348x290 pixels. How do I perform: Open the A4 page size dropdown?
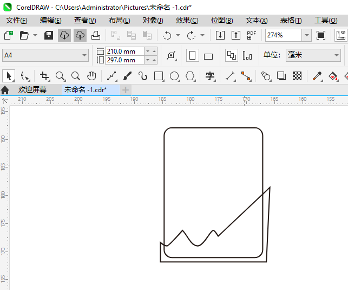(45, 55)
